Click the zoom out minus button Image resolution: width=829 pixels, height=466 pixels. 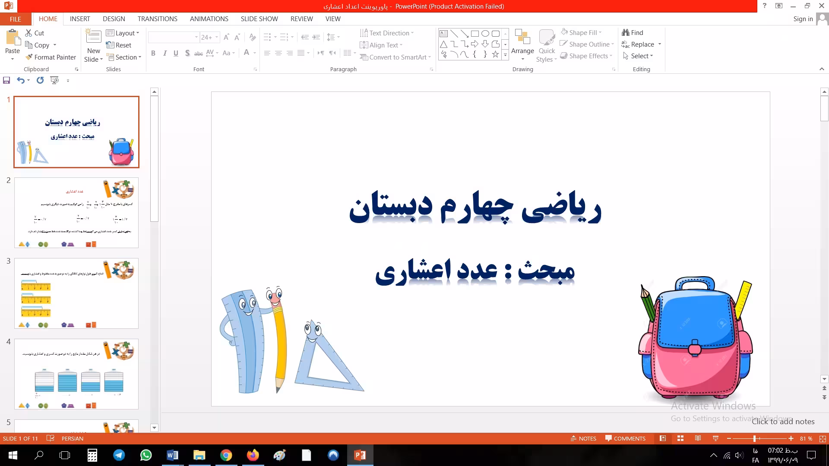(x=729, y=438)
